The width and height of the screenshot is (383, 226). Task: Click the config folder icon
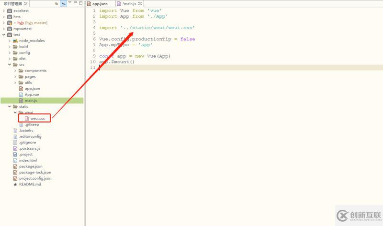(15, 52)
